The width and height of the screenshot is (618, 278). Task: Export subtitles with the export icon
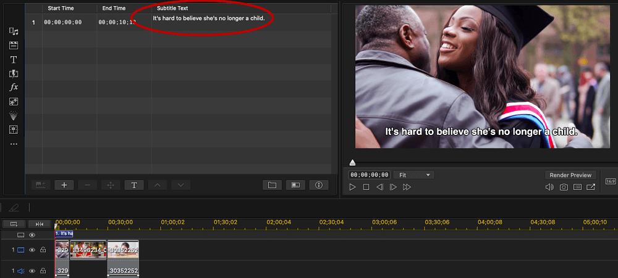295,185
